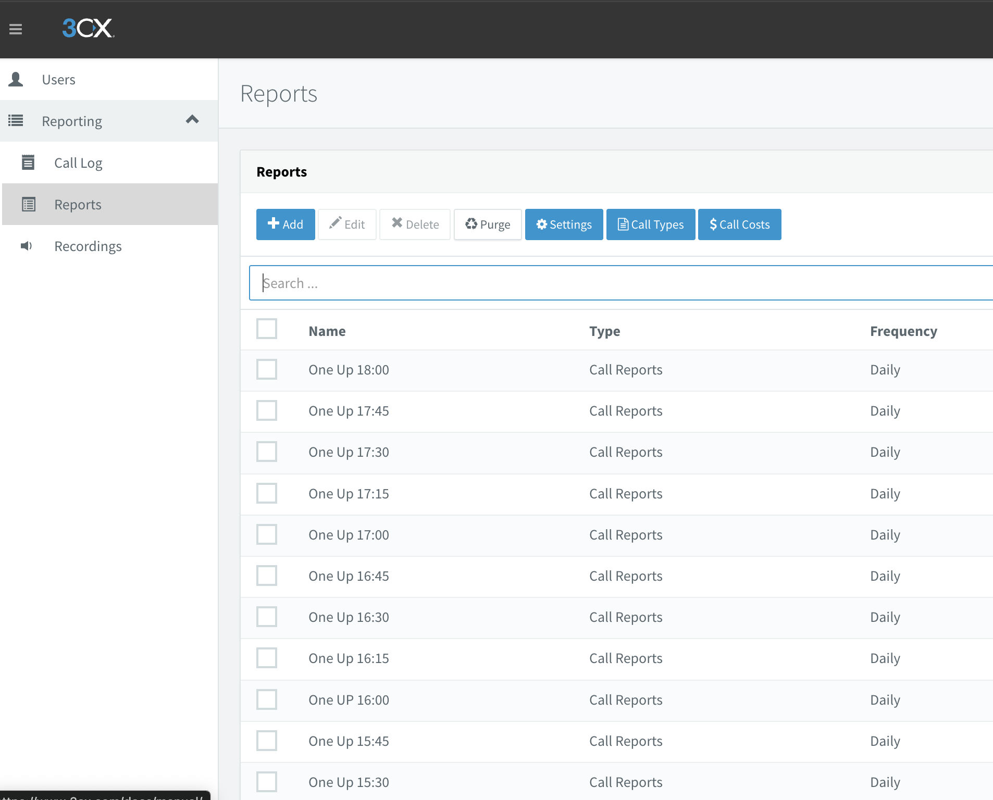The image size is (993, 800).
Task: Click the Users person icon
Action: pyautogui.click(x=16, y=79)
